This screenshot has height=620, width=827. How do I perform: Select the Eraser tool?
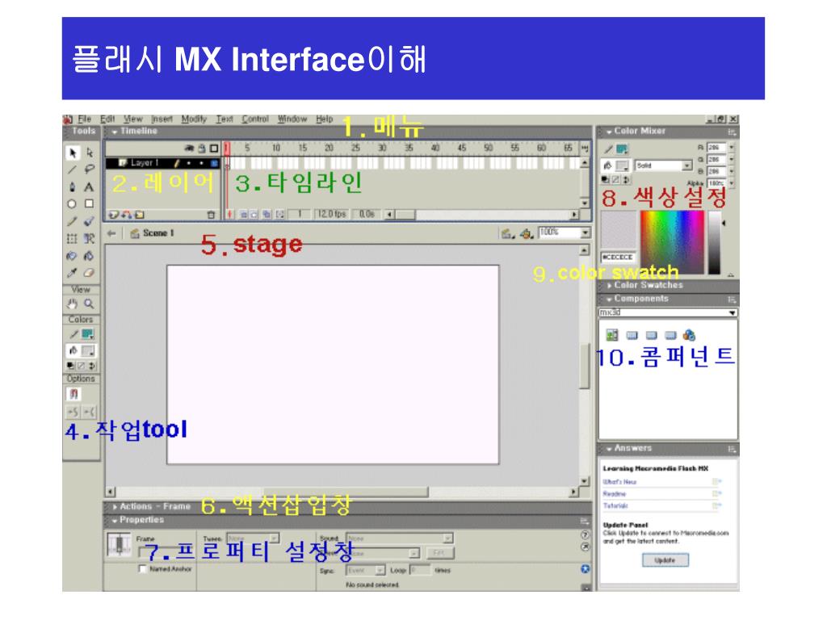point(89,273)
